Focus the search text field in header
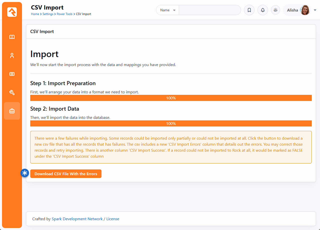 209,10
